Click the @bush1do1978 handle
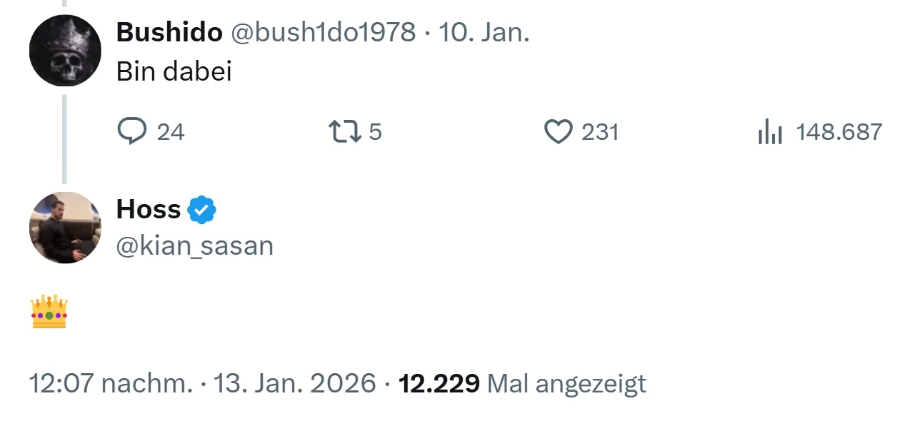Screen dimensions: 902x421 pos(322,31)
